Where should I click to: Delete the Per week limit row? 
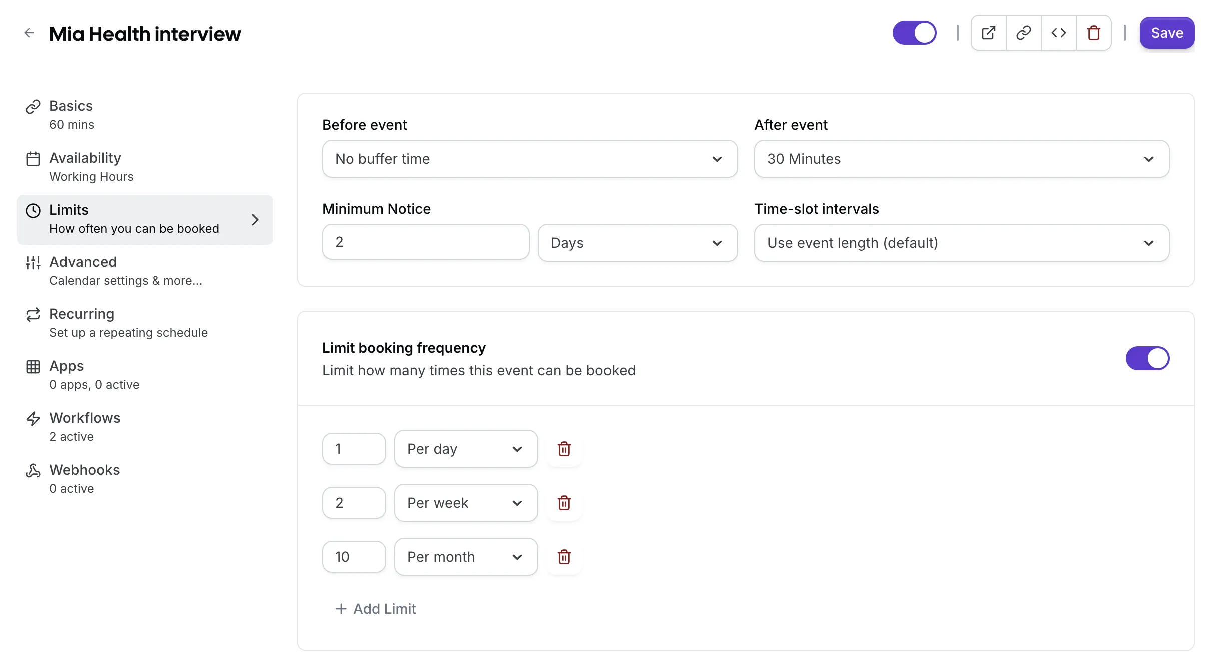click(x=564, y=503)
